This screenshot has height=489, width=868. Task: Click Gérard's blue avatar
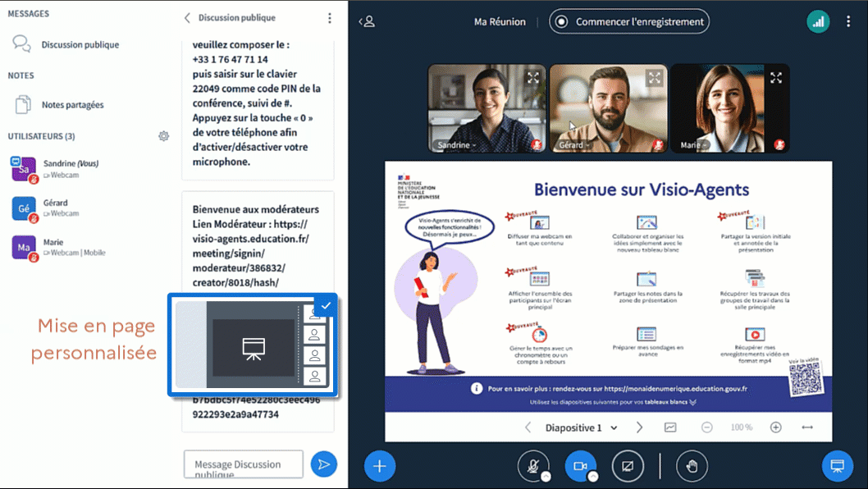point(24,208)
